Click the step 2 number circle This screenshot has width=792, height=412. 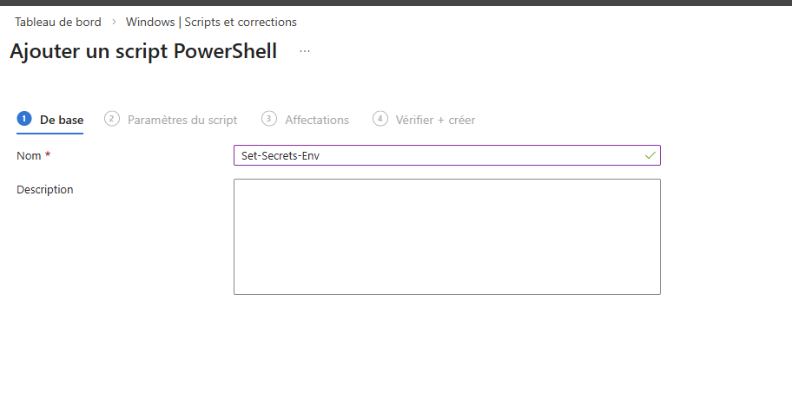tap(111, 119)
